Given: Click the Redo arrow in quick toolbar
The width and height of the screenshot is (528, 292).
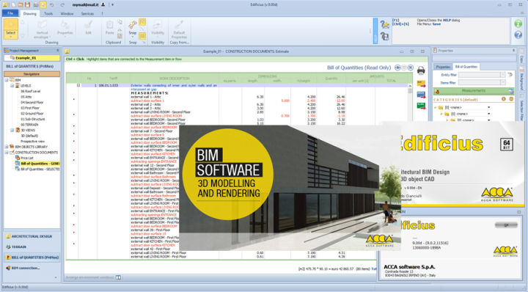Looking at the screenshot, I should click(x=62, y=4).
